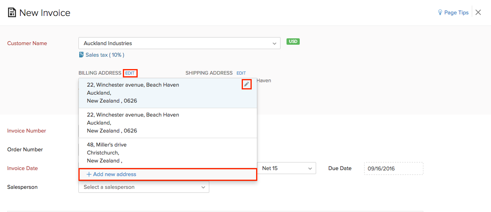Open the Select a salesperson dropdown
This screenshot has width=491, height=212.
pyautogui.click(x=144, y=187)
